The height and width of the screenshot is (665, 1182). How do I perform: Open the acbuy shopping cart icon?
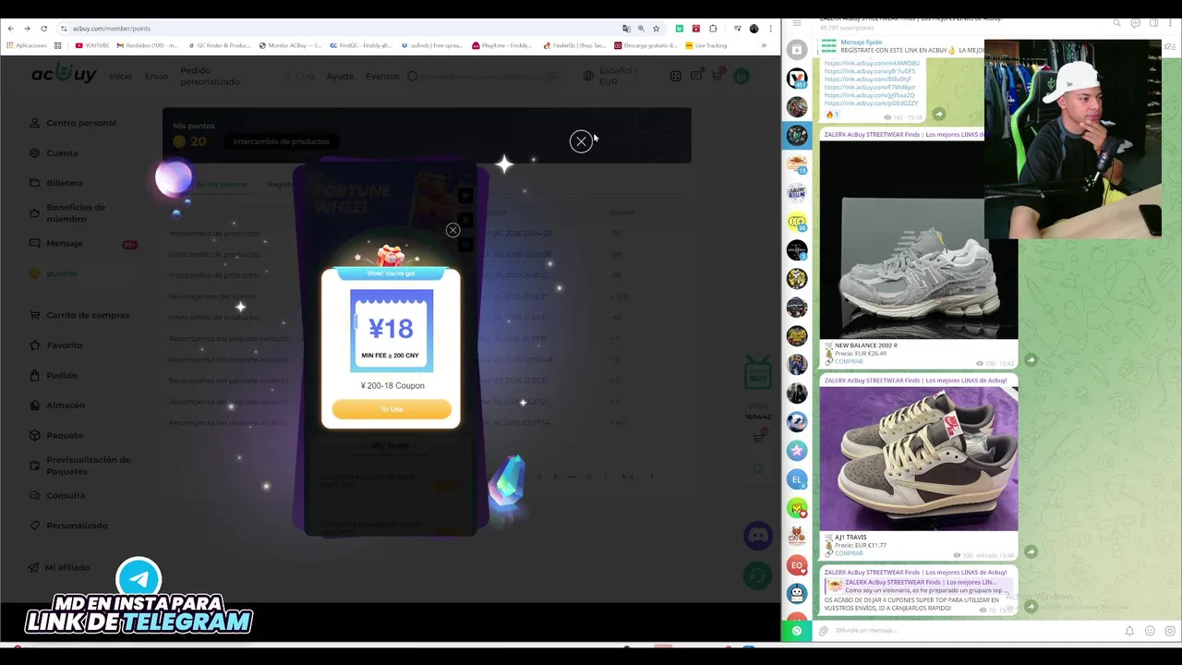[x=717, y=76]
